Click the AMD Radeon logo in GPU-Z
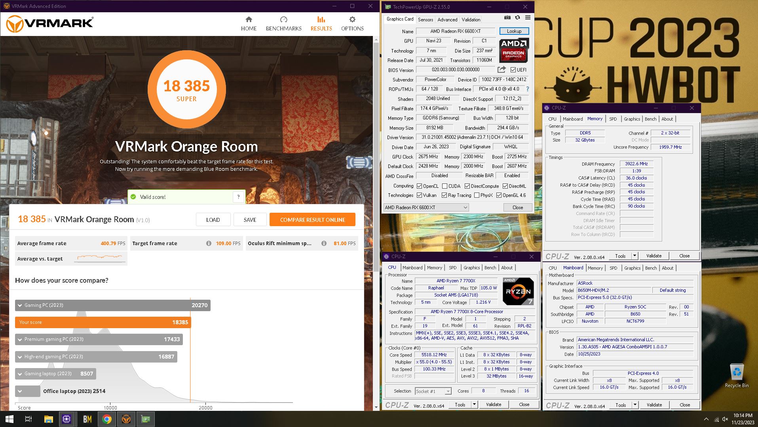The image size is (758, 427). click(514, 51)
